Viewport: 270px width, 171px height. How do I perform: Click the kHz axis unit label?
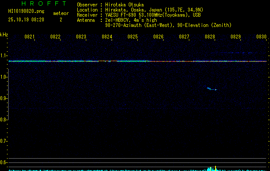click(x=4, y=34)
